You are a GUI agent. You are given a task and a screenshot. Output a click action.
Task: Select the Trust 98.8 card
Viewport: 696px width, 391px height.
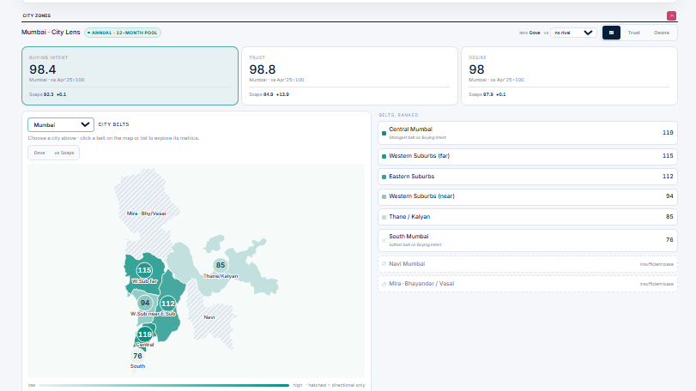pos(349,75)
